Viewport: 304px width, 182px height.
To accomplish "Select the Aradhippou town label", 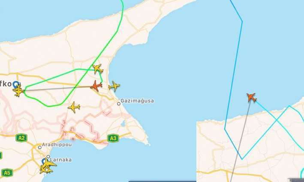I will [x=57, y=145].
